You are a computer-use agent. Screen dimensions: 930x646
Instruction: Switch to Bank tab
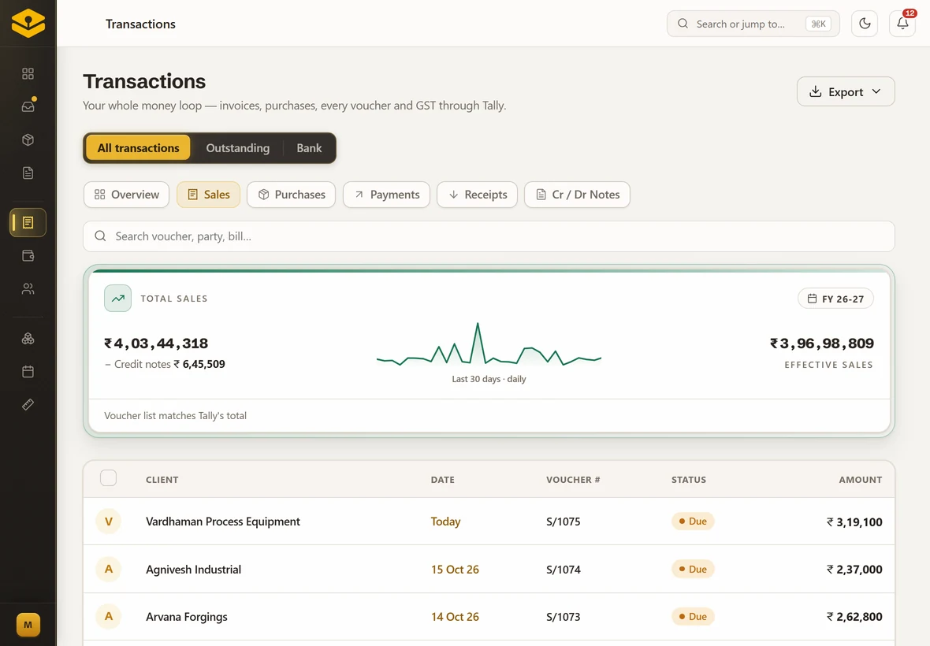pos(309,147)
